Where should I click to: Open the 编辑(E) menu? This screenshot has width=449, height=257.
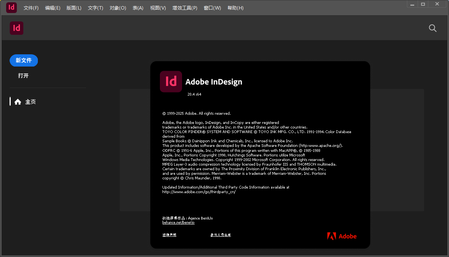tap(53, 8)
